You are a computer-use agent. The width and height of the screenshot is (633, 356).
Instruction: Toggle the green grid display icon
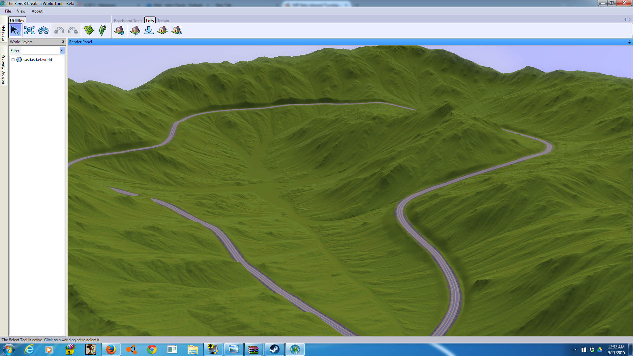tap(88, 31)
